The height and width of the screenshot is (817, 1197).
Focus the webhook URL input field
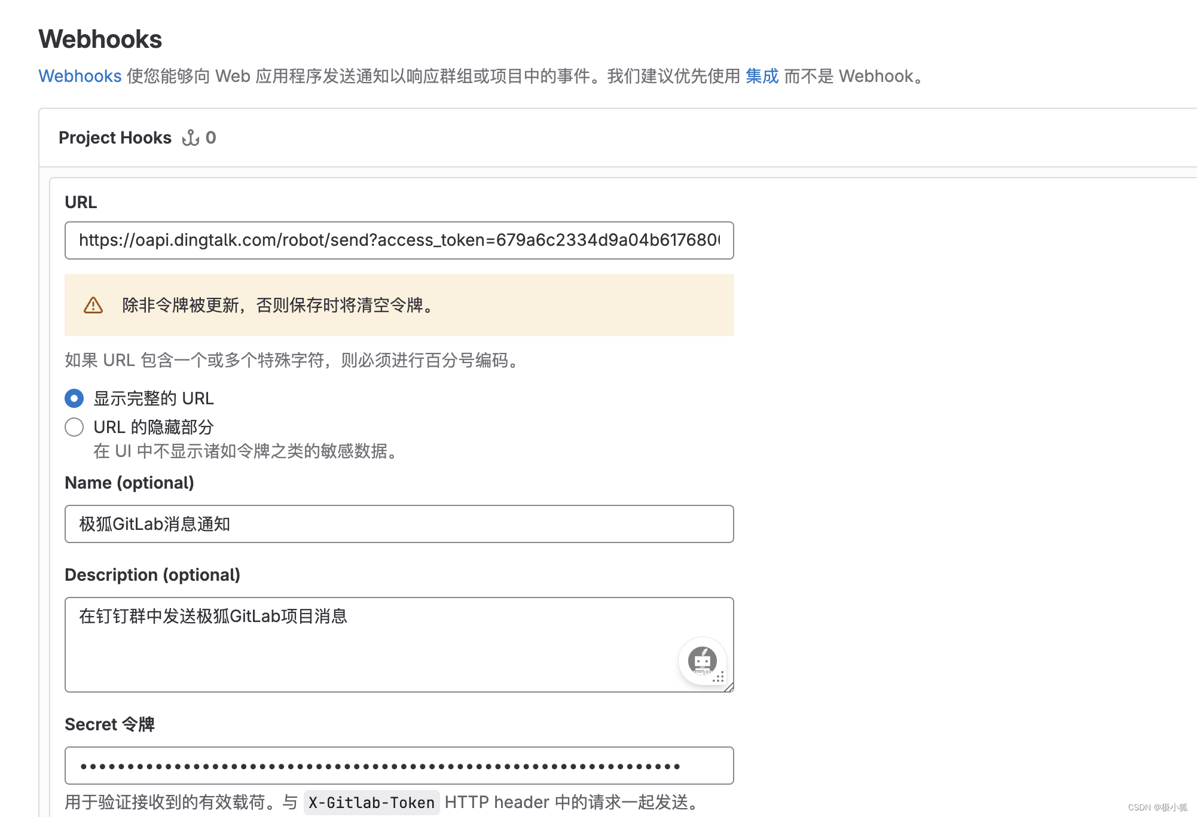pos(399,240)
